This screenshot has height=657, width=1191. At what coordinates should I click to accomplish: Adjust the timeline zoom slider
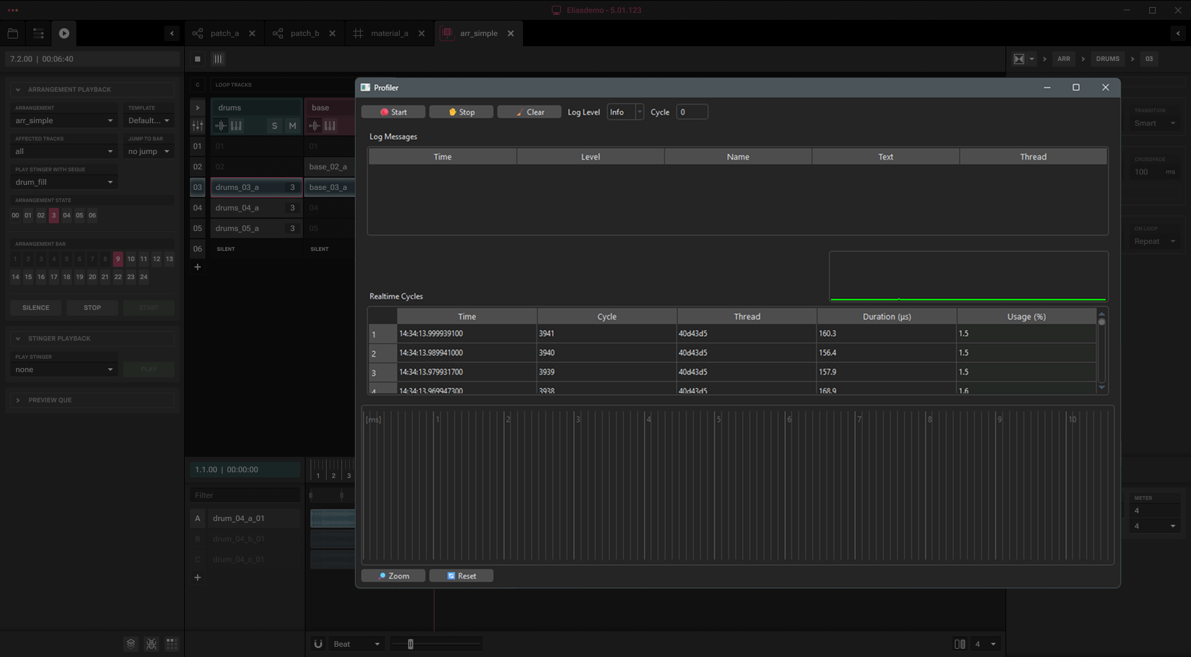tap(411, 644)
